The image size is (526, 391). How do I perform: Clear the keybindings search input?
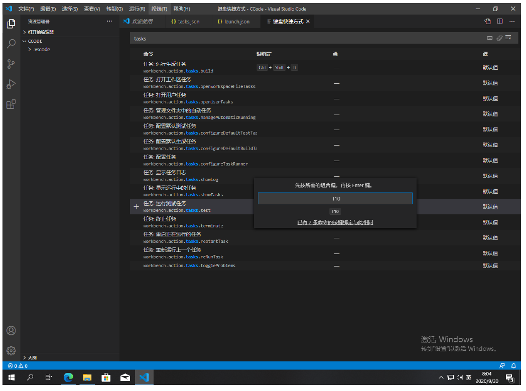(508, 38)
